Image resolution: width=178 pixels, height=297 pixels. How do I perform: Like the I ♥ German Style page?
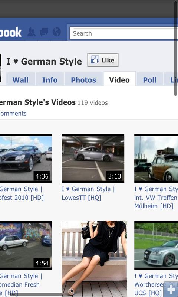(103, 60)
